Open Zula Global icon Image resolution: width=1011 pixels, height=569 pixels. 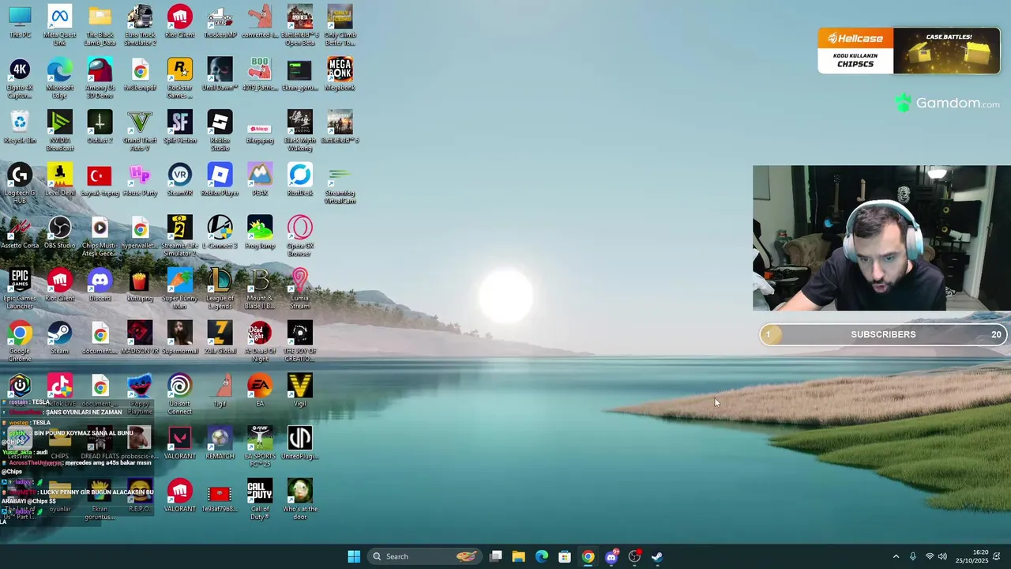[220, 338]
